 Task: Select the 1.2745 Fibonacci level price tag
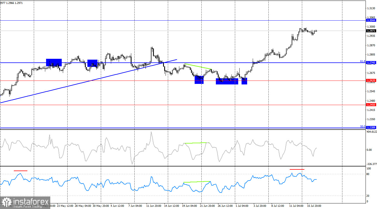pos(371,63)
